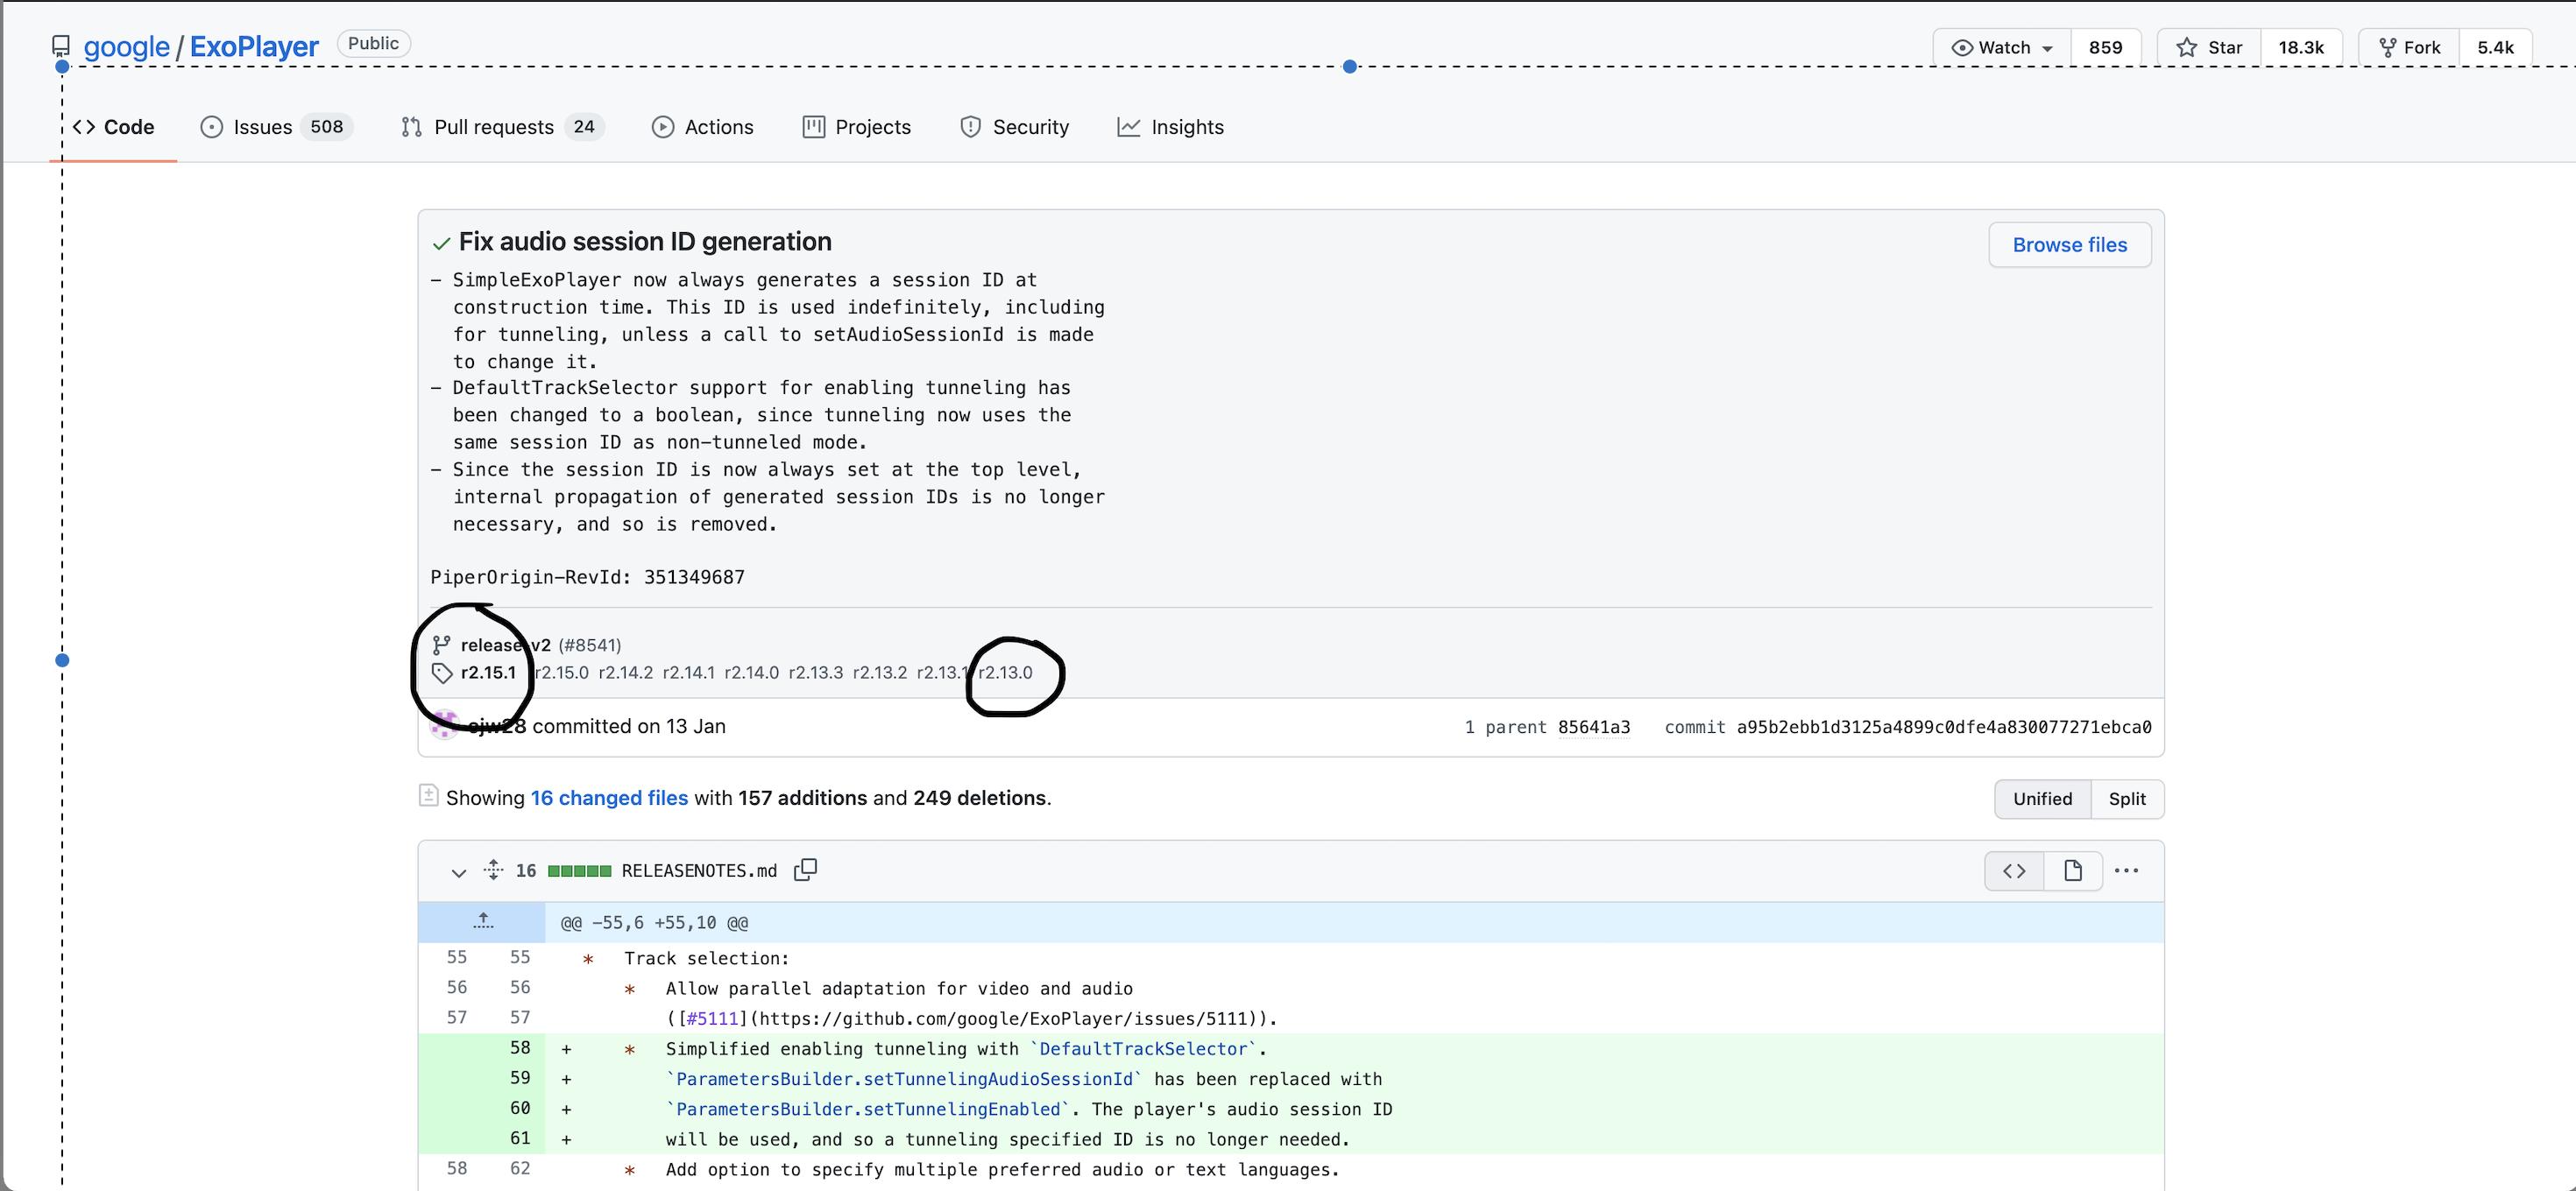
Task: Open the r2.15.0 tag
Action: point(562,673)
